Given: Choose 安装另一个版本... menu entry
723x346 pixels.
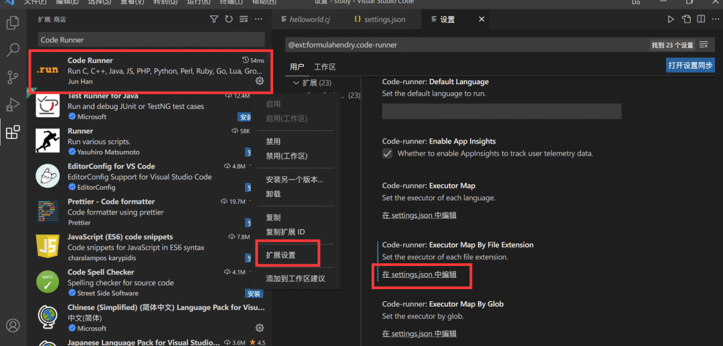Looking at the screenshot, I should [x=294, y=180].
